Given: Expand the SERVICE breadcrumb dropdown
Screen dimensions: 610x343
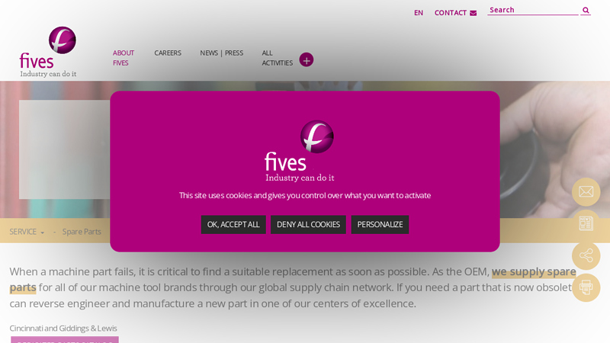Looking at the screenshot, I should (27, 232).
